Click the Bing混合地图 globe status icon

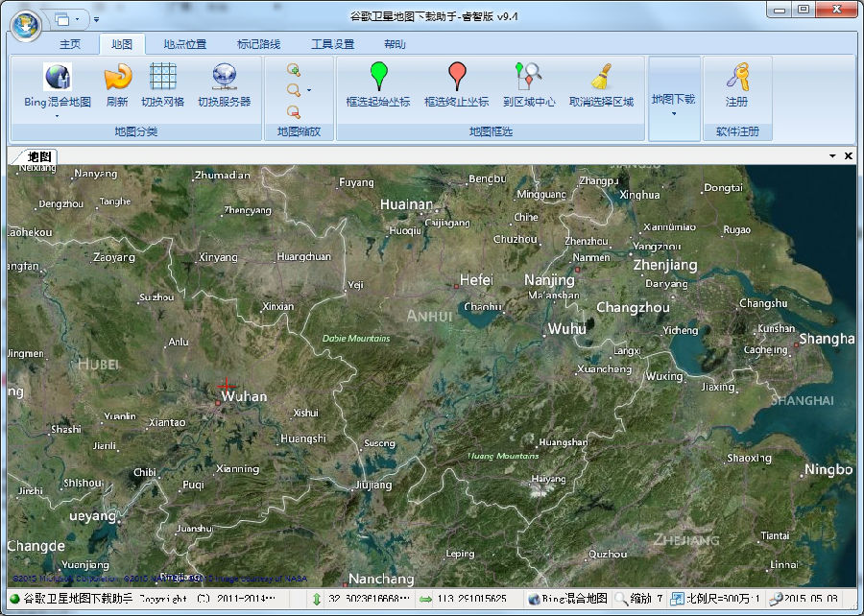[534, 599]
